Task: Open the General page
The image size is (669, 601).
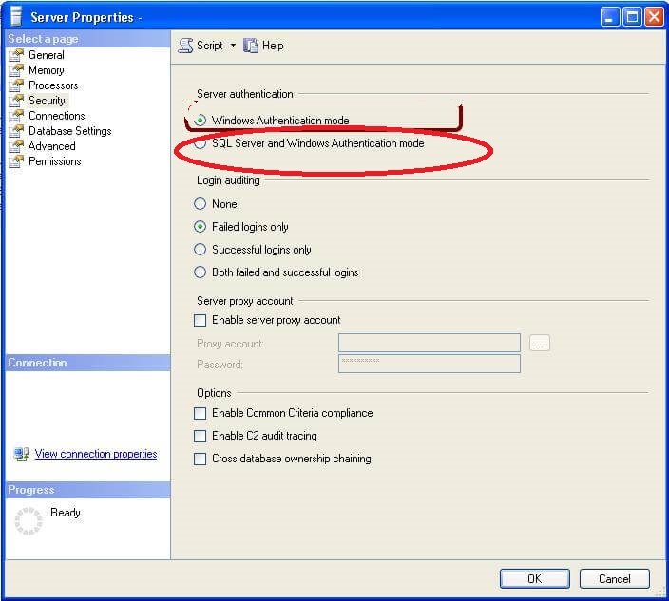Action: tap(47, 55)
